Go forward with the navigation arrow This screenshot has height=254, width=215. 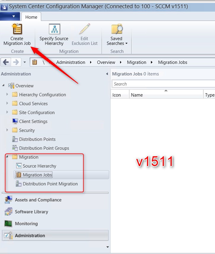(16, 62)
